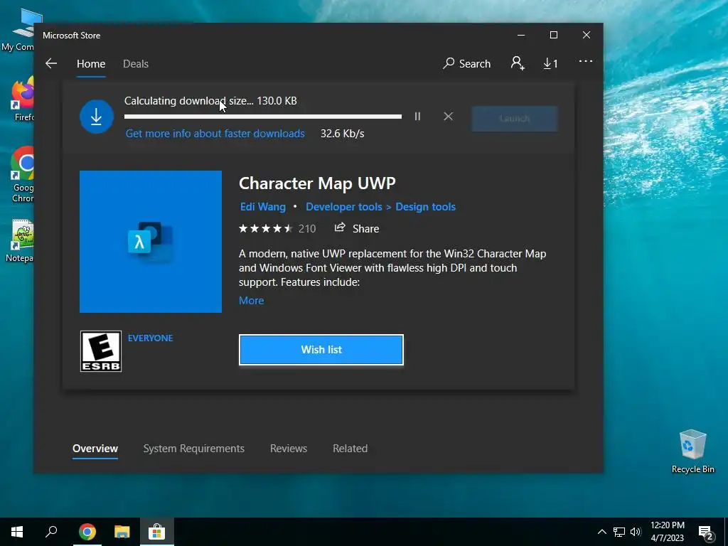Open the taskbar clock and date

pos(667,532)
